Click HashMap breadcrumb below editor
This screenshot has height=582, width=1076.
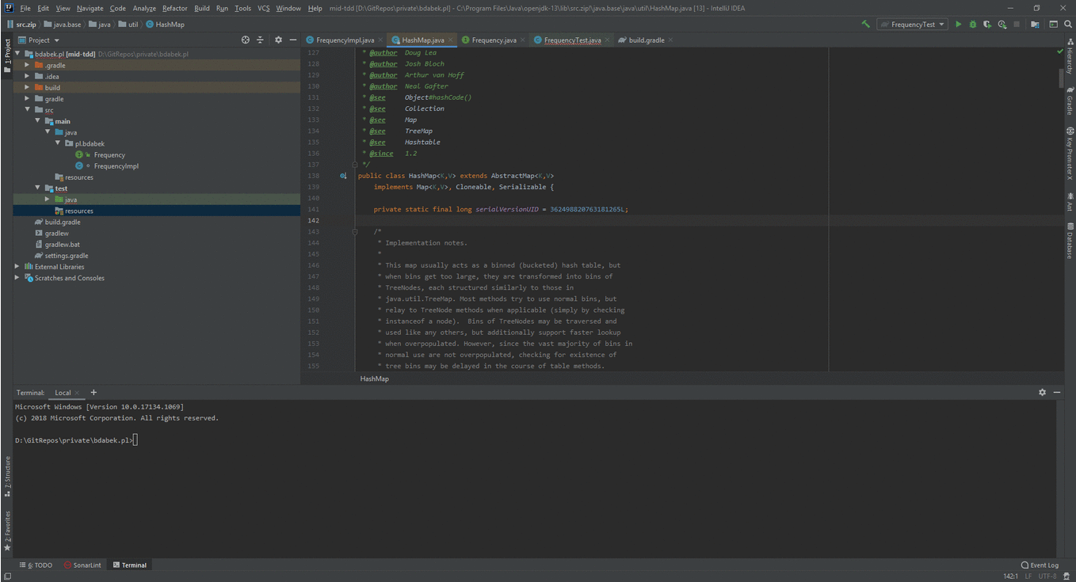pos(374,378)
